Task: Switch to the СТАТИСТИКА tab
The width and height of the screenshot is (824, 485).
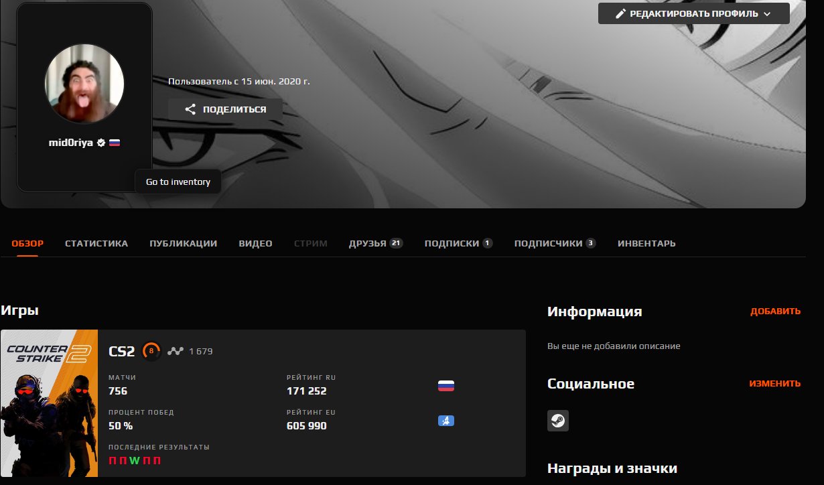Action: (x=96, y=243)
